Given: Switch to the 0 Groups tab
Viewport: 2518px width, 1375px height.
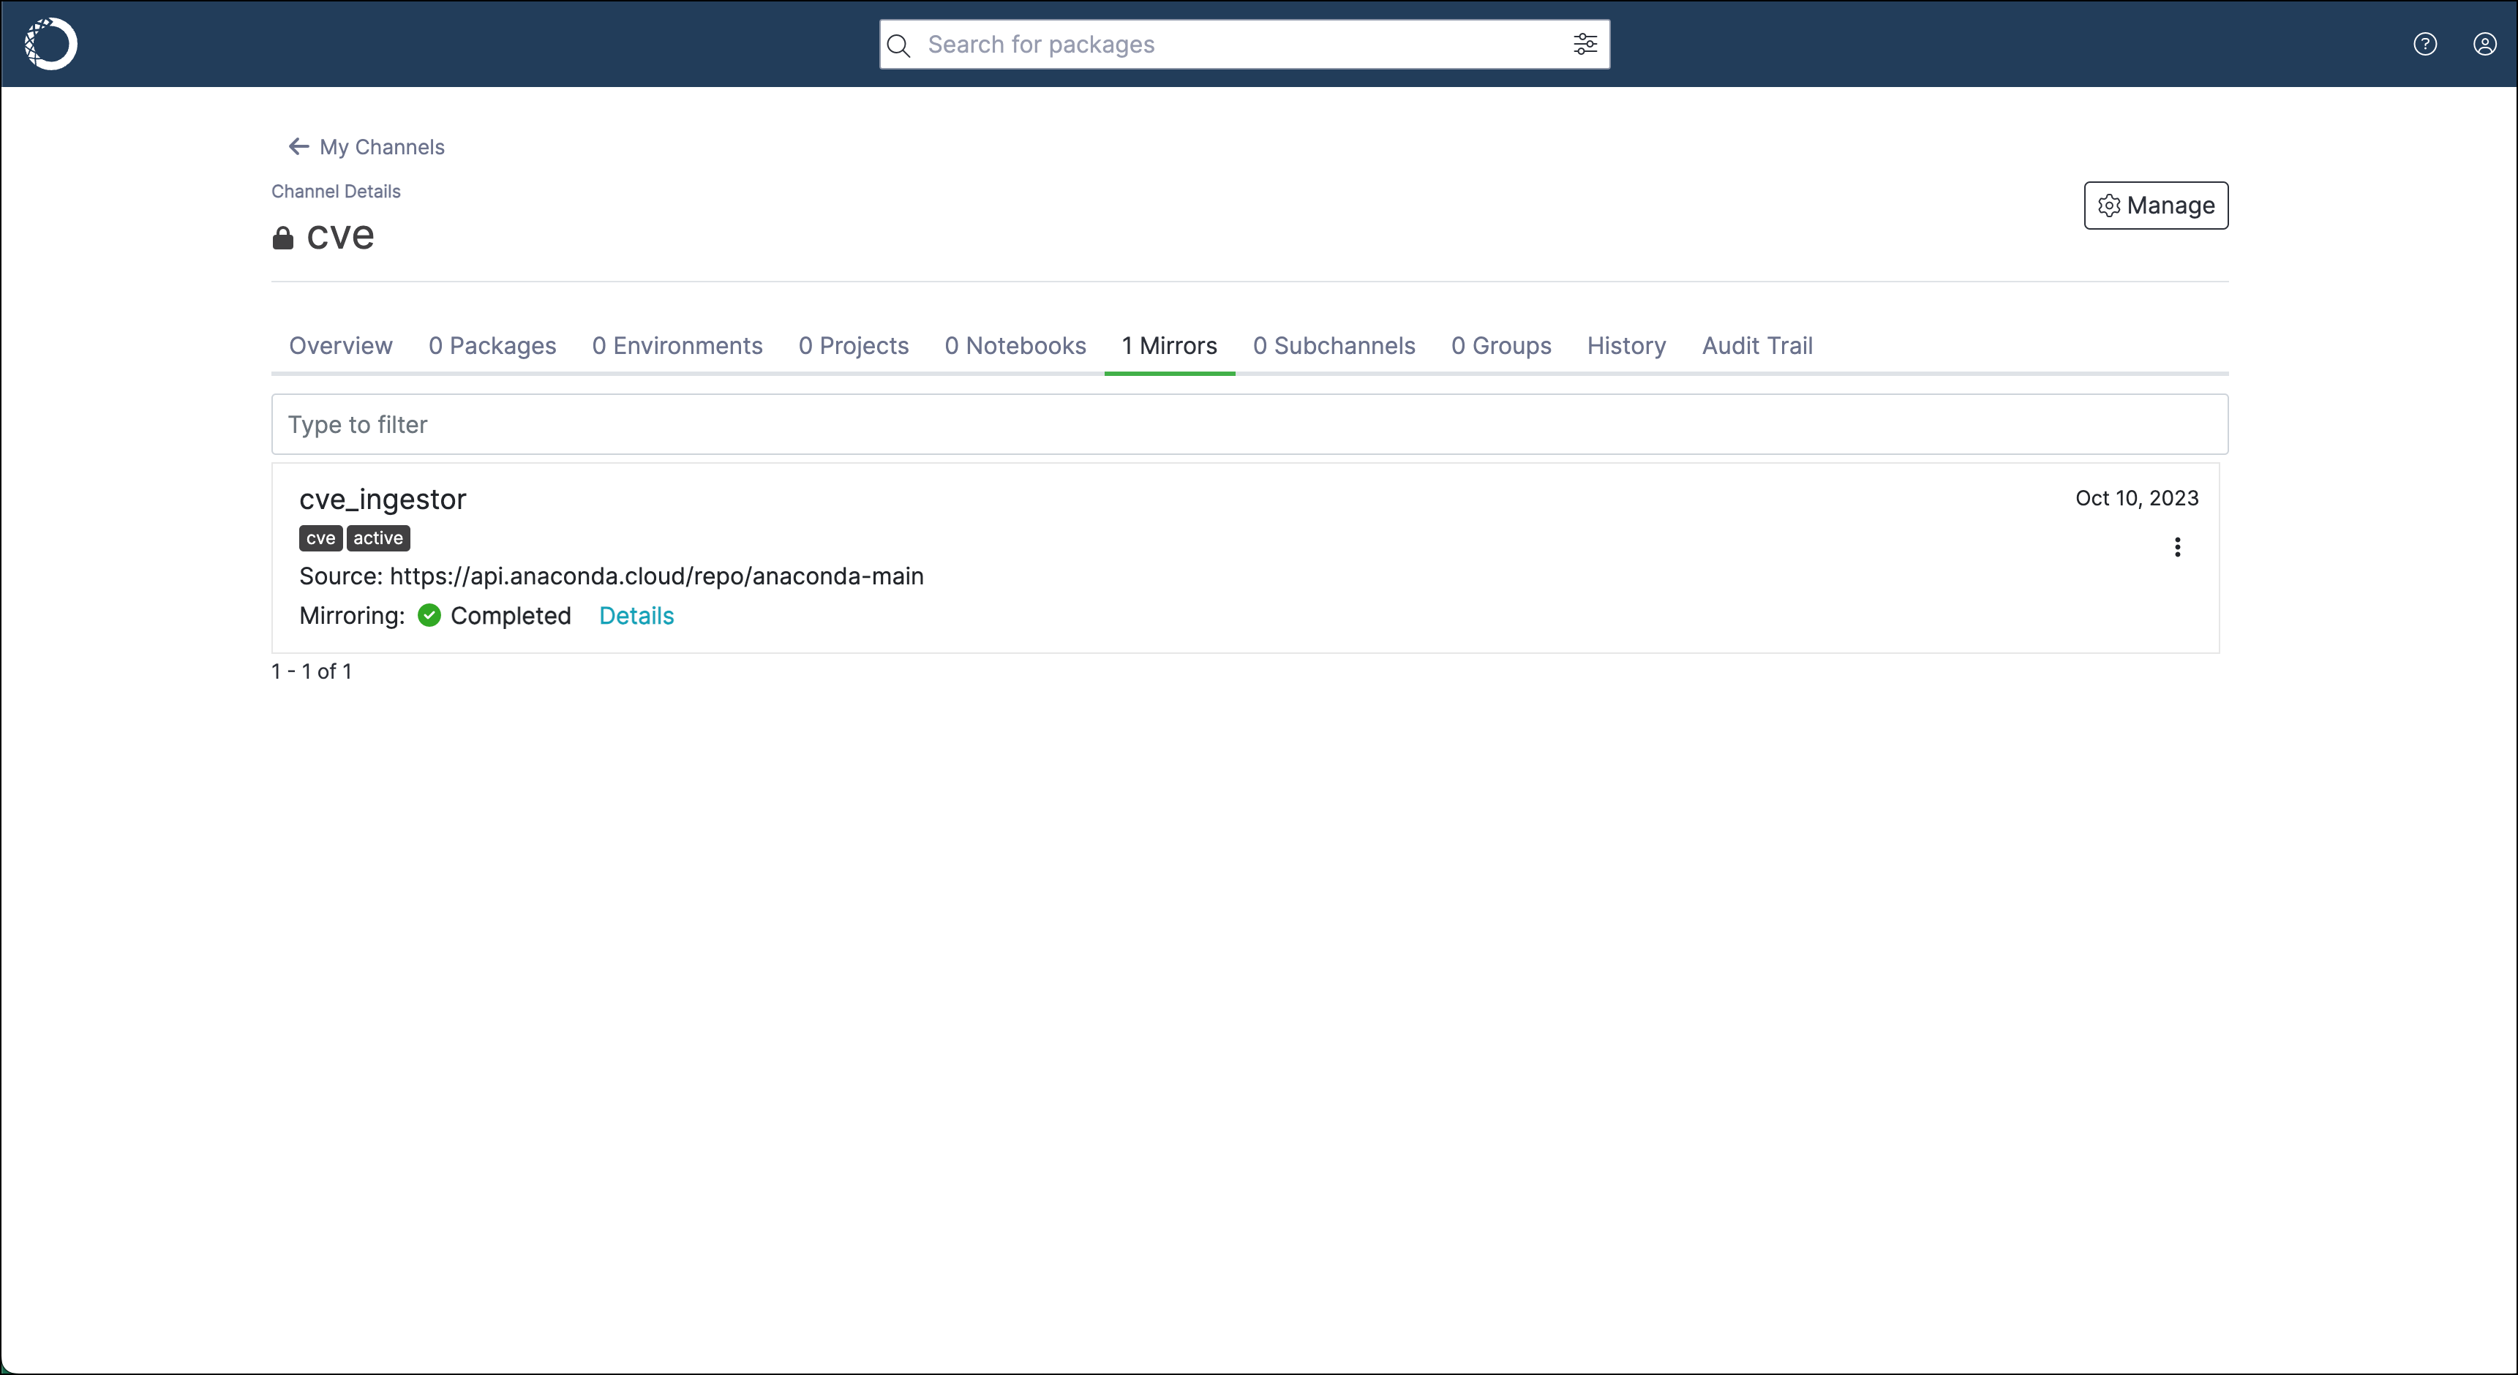Looking at the screenshot, I should tap(1500, 346).
